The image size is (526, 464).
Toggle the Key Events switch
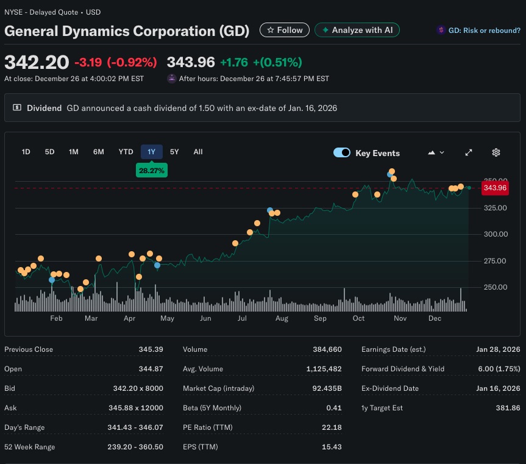point(342,152)
